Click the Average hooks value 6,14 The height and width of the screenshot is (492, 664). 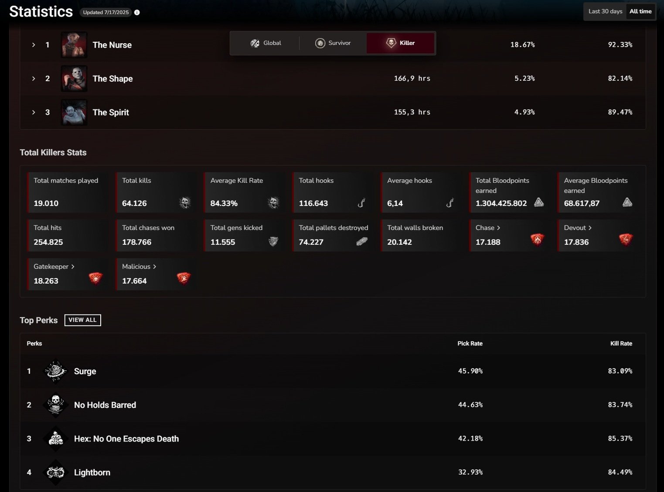click(x=395, y=203)
